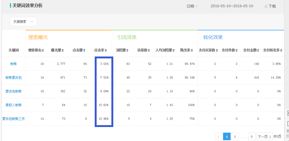
Task: Sort table by 浏览量 column
Action: pyautogui.click(x=122, y=50)
